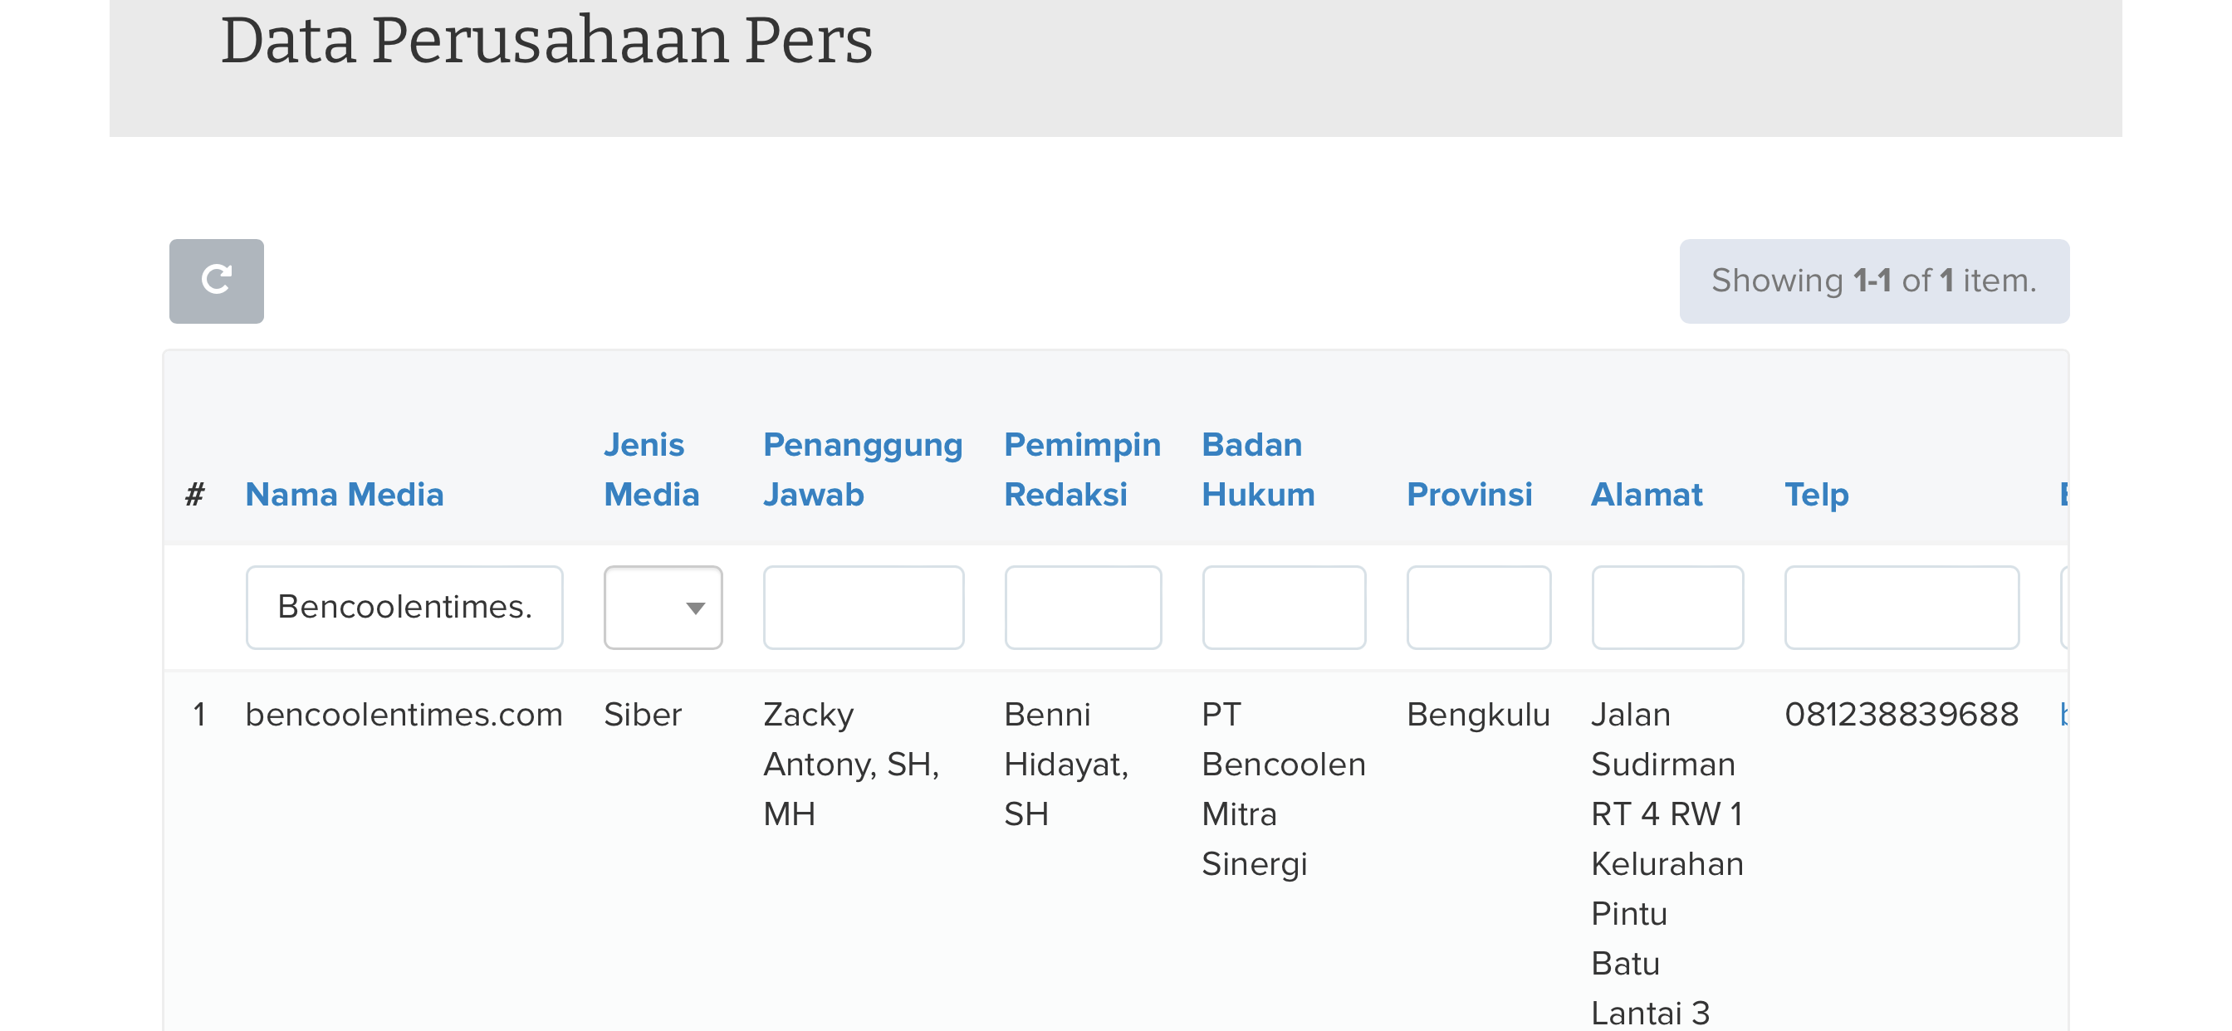Sort by the Telp column header
This screenshot has height=1031, width=2232.
pos(1816,495)
